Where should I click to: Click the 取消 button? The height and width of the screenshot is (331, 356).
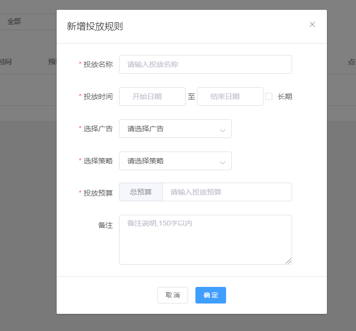[x=173, y=295]
